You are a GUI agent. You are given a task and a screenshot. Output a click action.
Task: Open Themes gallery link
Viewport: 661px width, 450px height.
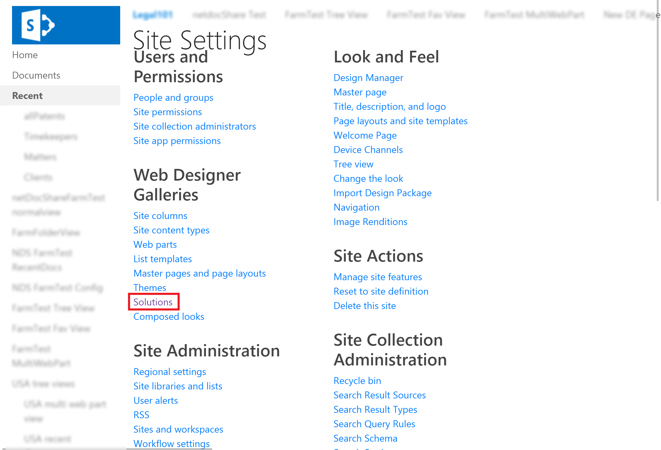click(x=150, y=288)
